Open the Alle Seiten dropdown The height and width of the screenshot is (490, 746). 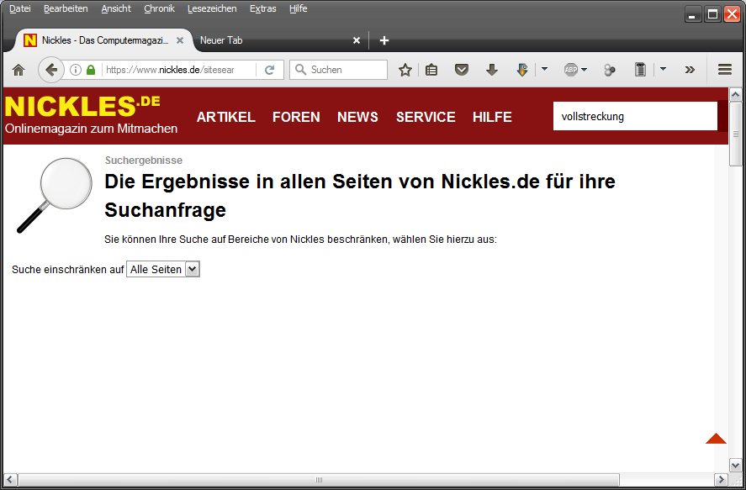163,270
